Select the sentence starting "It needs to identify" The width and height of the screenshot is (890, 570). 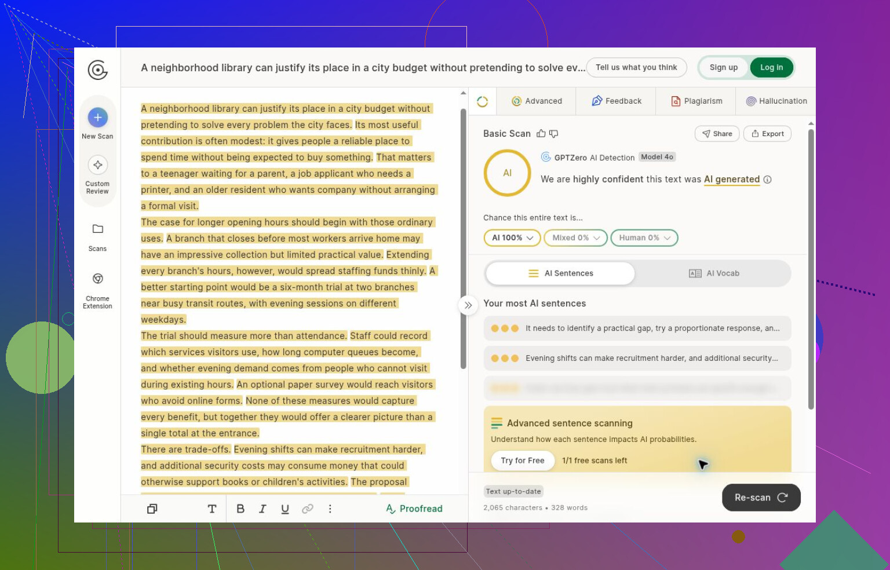click(x=637, y=328)
